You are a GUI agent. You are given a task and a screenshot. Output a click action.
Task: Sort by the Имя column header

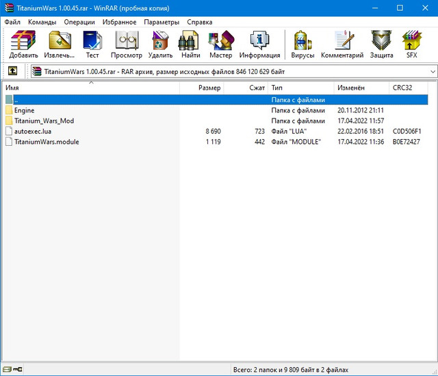(x=91, y=88)
